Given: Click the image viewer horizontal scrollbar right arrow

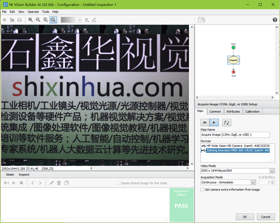Looking at the screenshot, I should pos(188,168).
